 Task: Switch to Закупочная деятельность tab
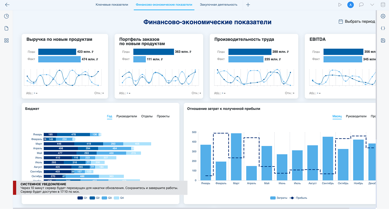coord(219,5)
